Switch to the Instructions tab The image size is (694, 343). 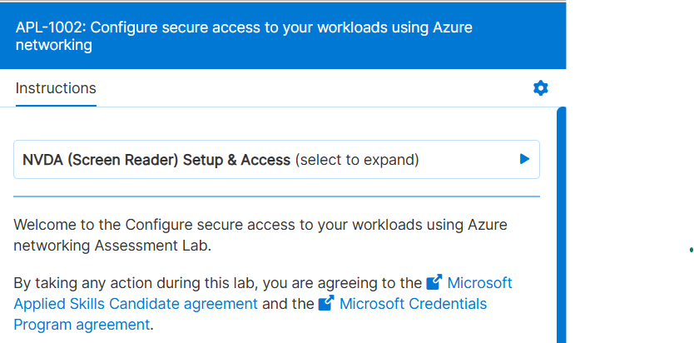[x=56, y=88]
